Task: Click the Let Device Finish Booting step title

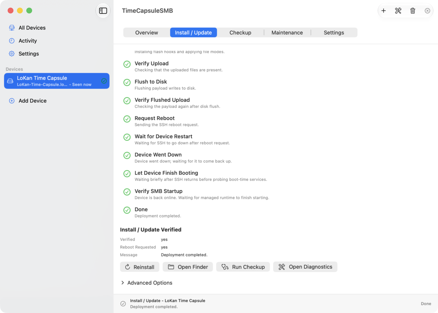Action: (166, 173)
